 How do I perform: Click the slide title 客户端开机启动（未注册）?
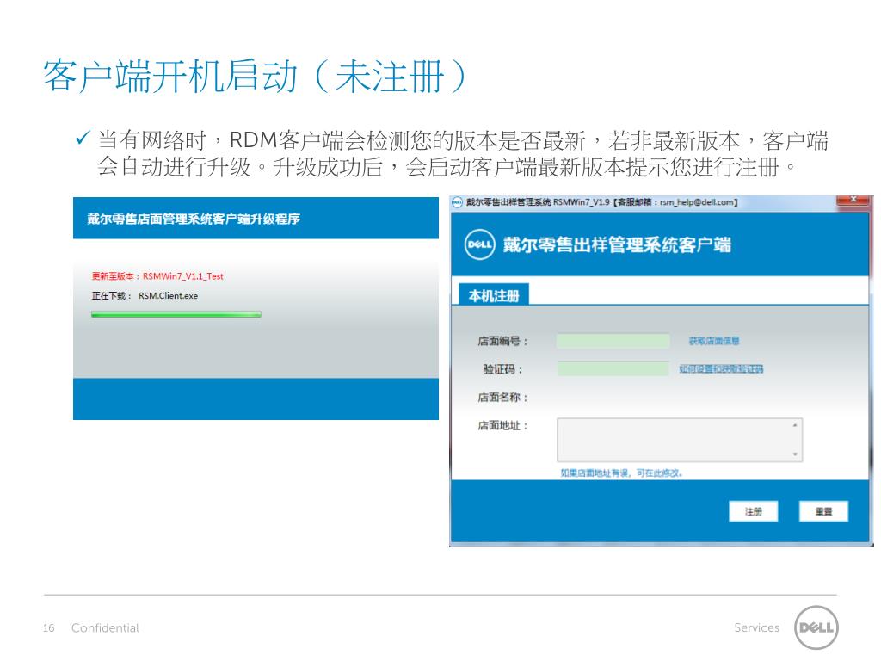pos(255,76)
